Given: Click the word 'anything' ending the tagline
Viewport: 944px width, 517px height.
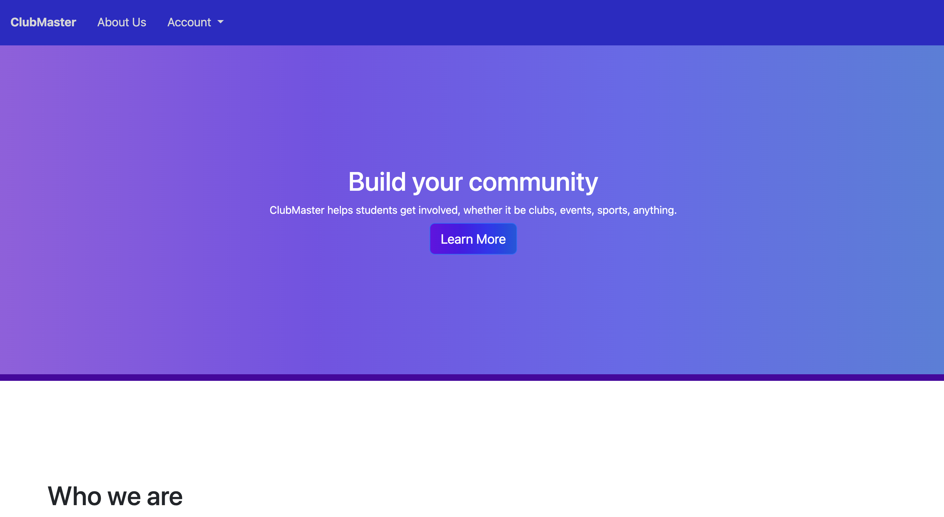Looking at the screenshot, I should tap(654, 210).
